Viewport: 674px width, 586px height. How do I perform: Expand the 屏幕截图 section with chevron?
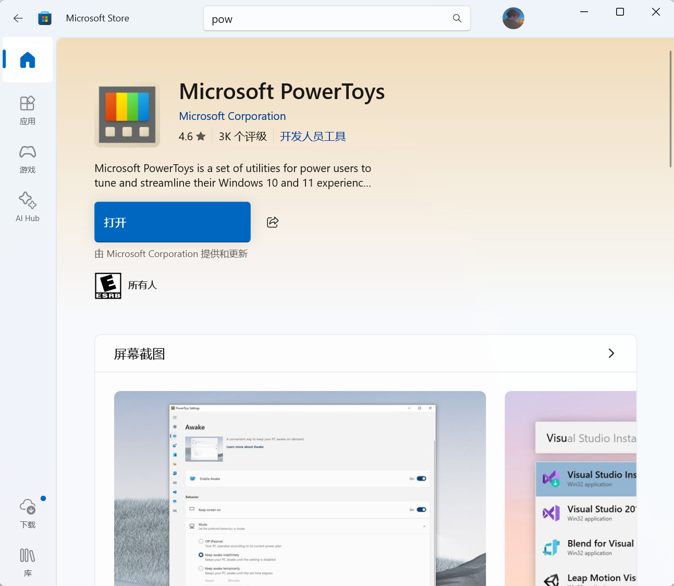611,353
